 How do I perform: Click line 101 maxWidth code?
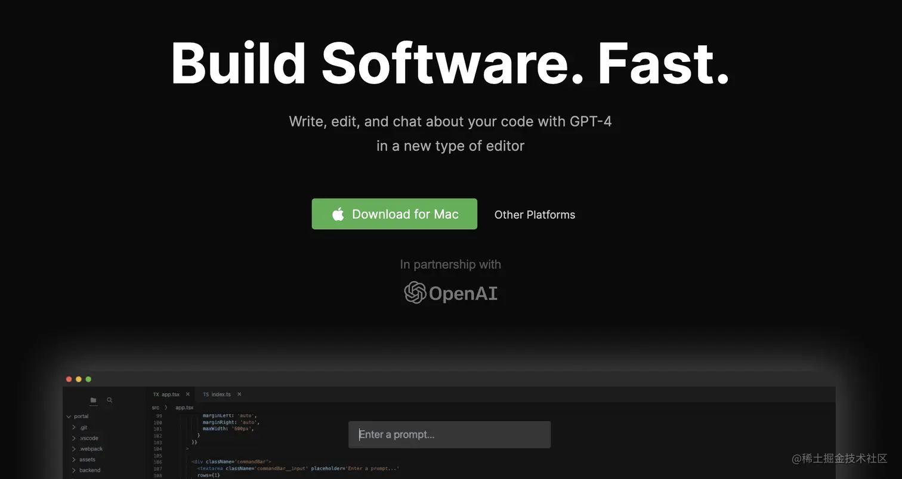coord(228,428)
